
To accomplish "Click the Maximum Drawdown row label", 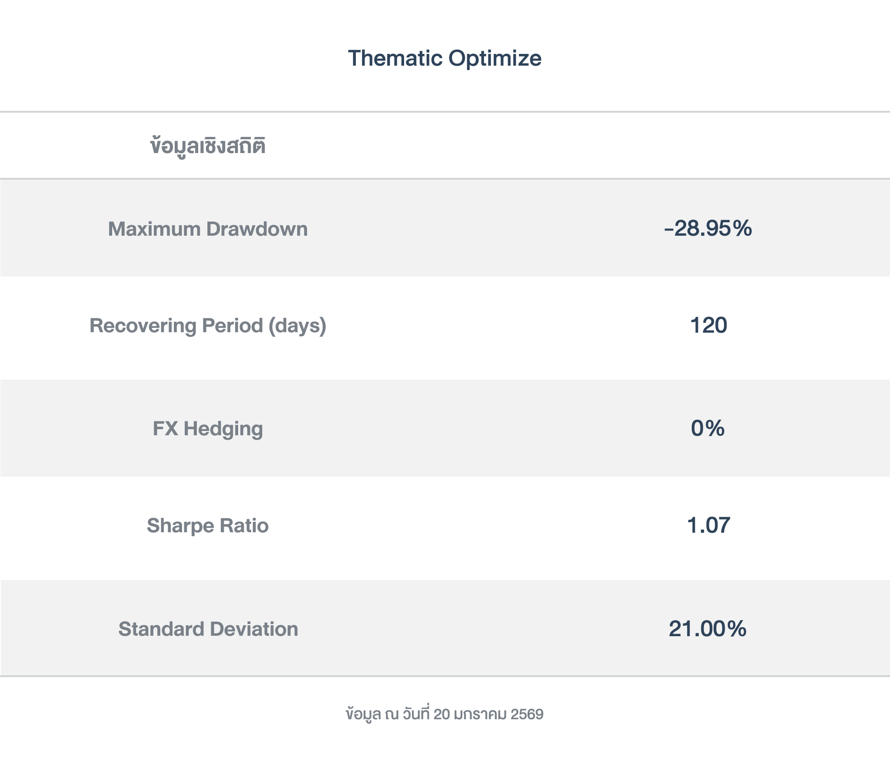I will point(208,229).
